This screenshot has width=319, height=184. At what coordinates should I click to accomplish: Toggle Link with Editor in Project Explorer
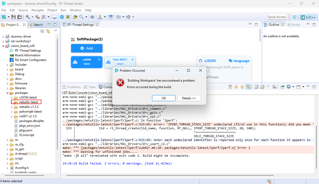[x=48, y=31]
